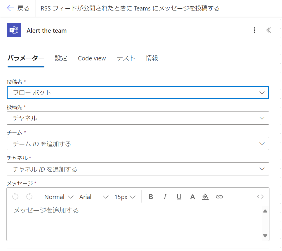Switch to the Code view tab
Viewport: 282px width, 251px height.
tap(92, 58)
